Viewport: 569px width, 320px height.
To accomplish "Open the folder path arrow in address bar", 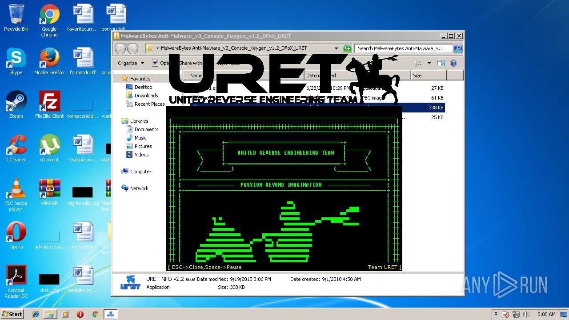I will click(157, 48).
